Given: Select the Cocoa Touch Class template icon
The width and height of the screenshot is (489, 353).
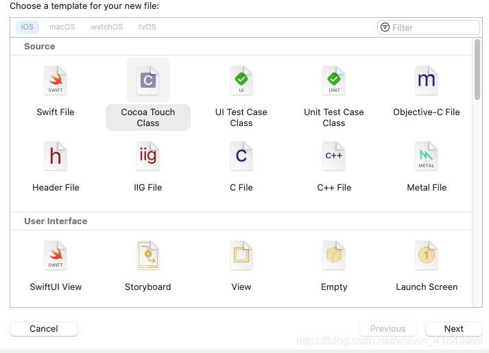Looking at the screenshot, I should [148, 80].
